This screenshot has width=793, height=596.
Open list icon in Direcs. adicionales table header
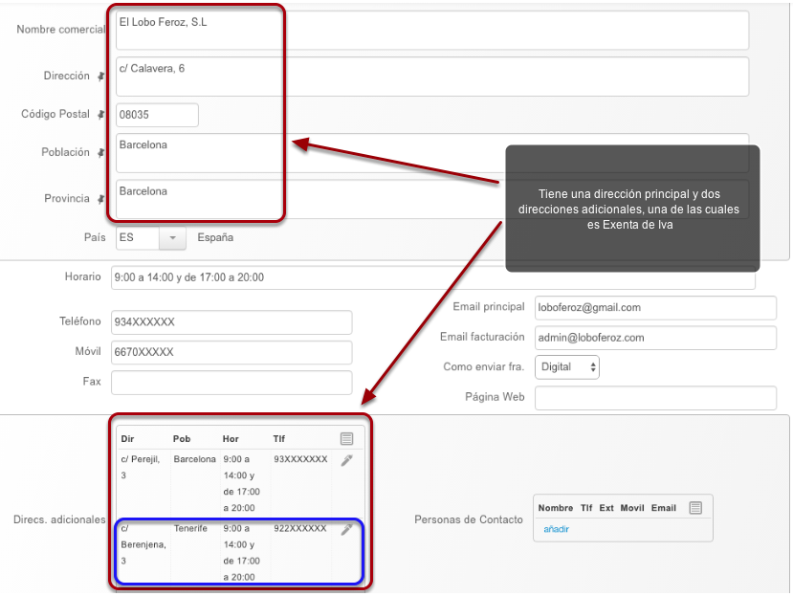(x=346, y=439)
